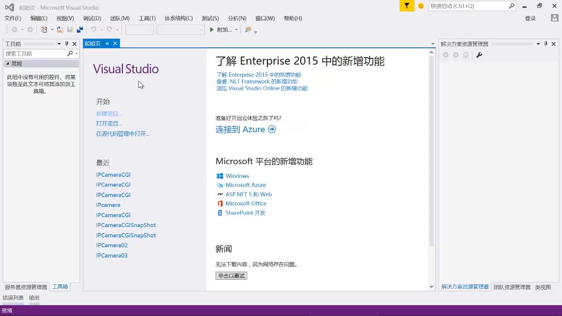
Task: Click the Save toolbar icon
Action: [x=70, y=30]
